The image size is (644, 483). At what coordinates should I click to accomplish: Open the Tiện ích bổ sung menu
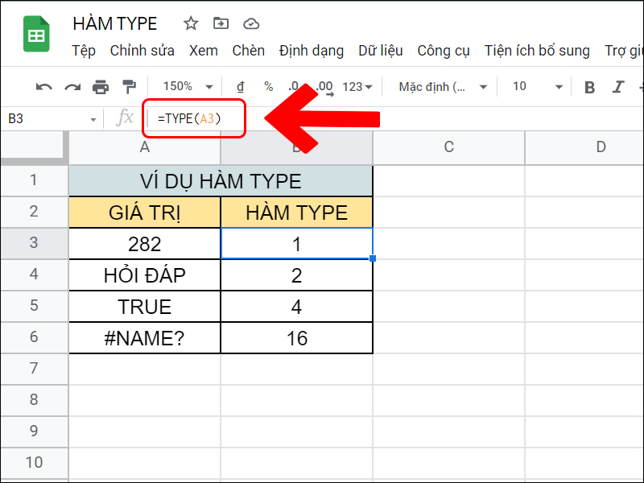pyautogui.click(x=537, y=51)
